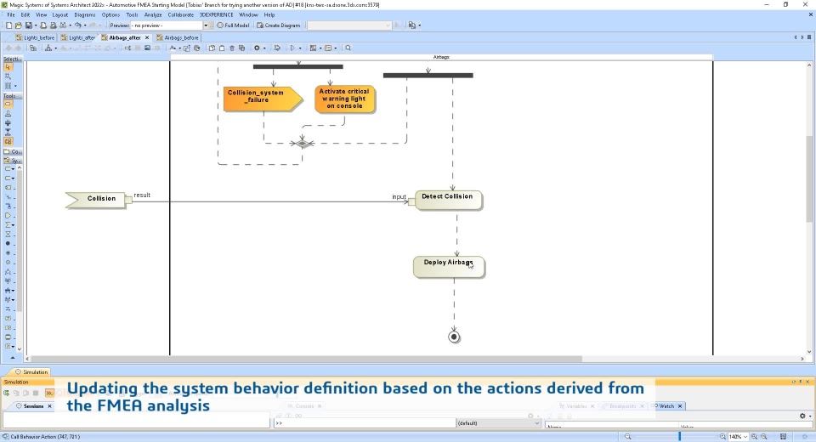The image size is (816, 442).
Task: Click the activity final node circle
Action: [454, 337]
